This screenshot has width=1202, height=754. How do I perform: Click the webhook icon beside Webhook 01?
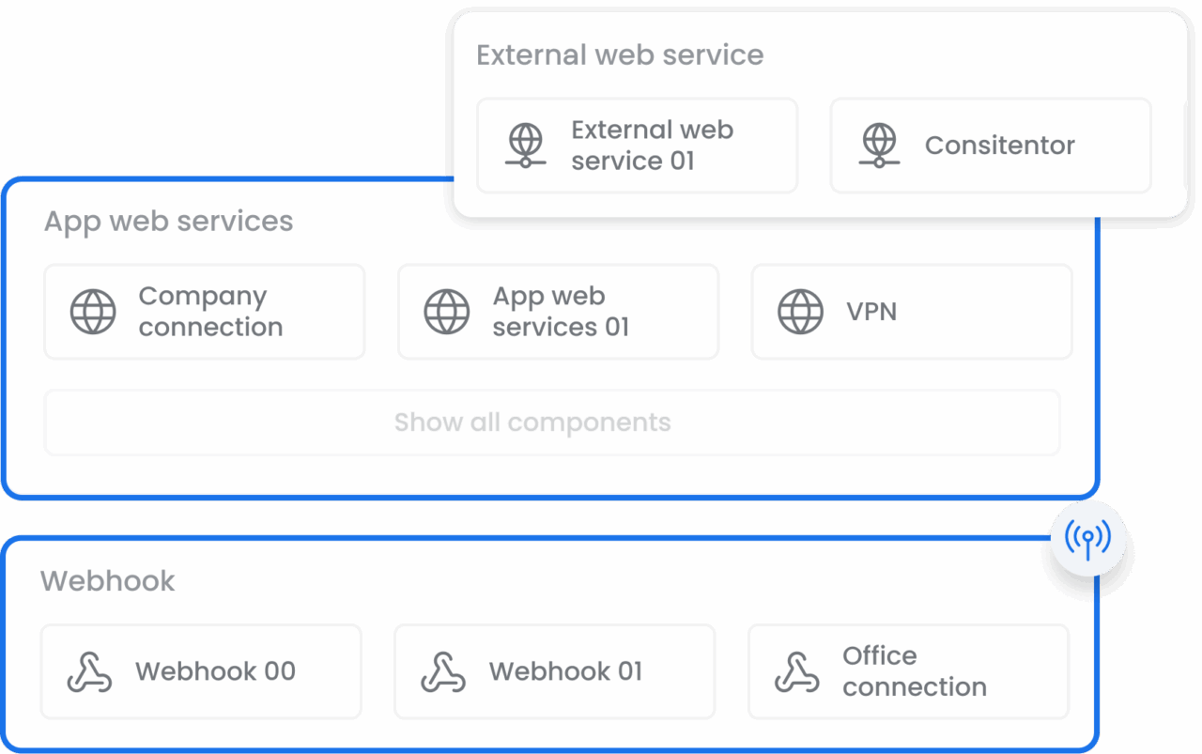440,671
